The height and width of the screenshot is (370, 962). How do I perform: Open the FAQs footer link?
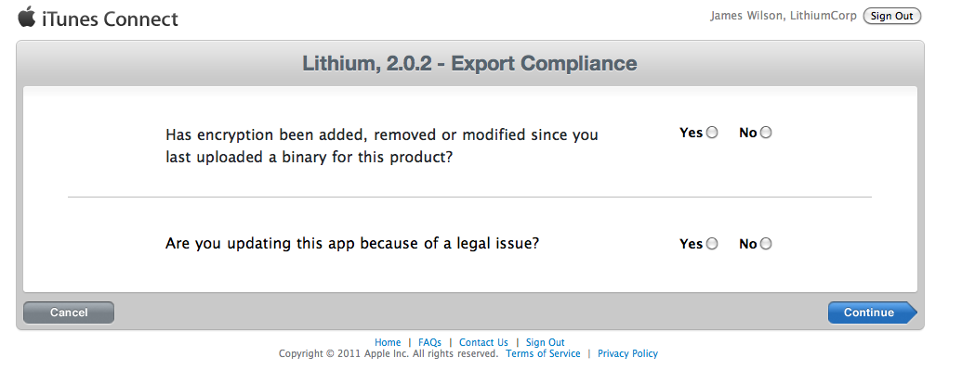point(429,342)
